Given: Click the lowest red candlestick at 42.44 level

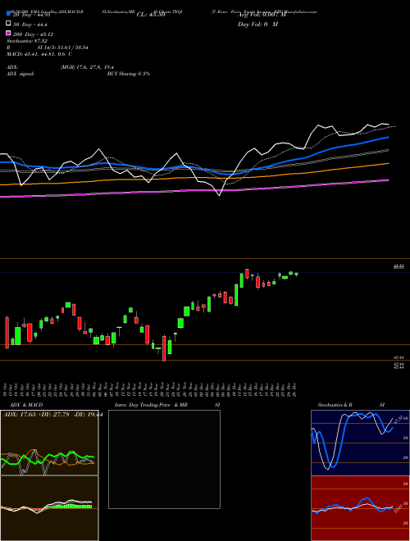Looking at the screenshot, I should (164, 348).
